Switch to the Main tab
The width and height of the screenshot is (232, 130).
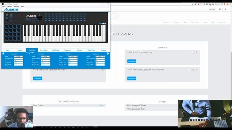(x=7, y=50)
